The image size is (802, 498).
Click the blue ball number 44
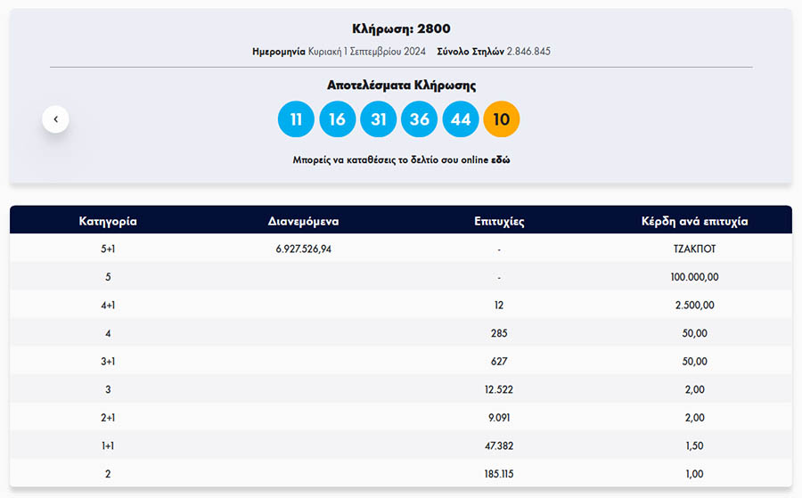461,119
